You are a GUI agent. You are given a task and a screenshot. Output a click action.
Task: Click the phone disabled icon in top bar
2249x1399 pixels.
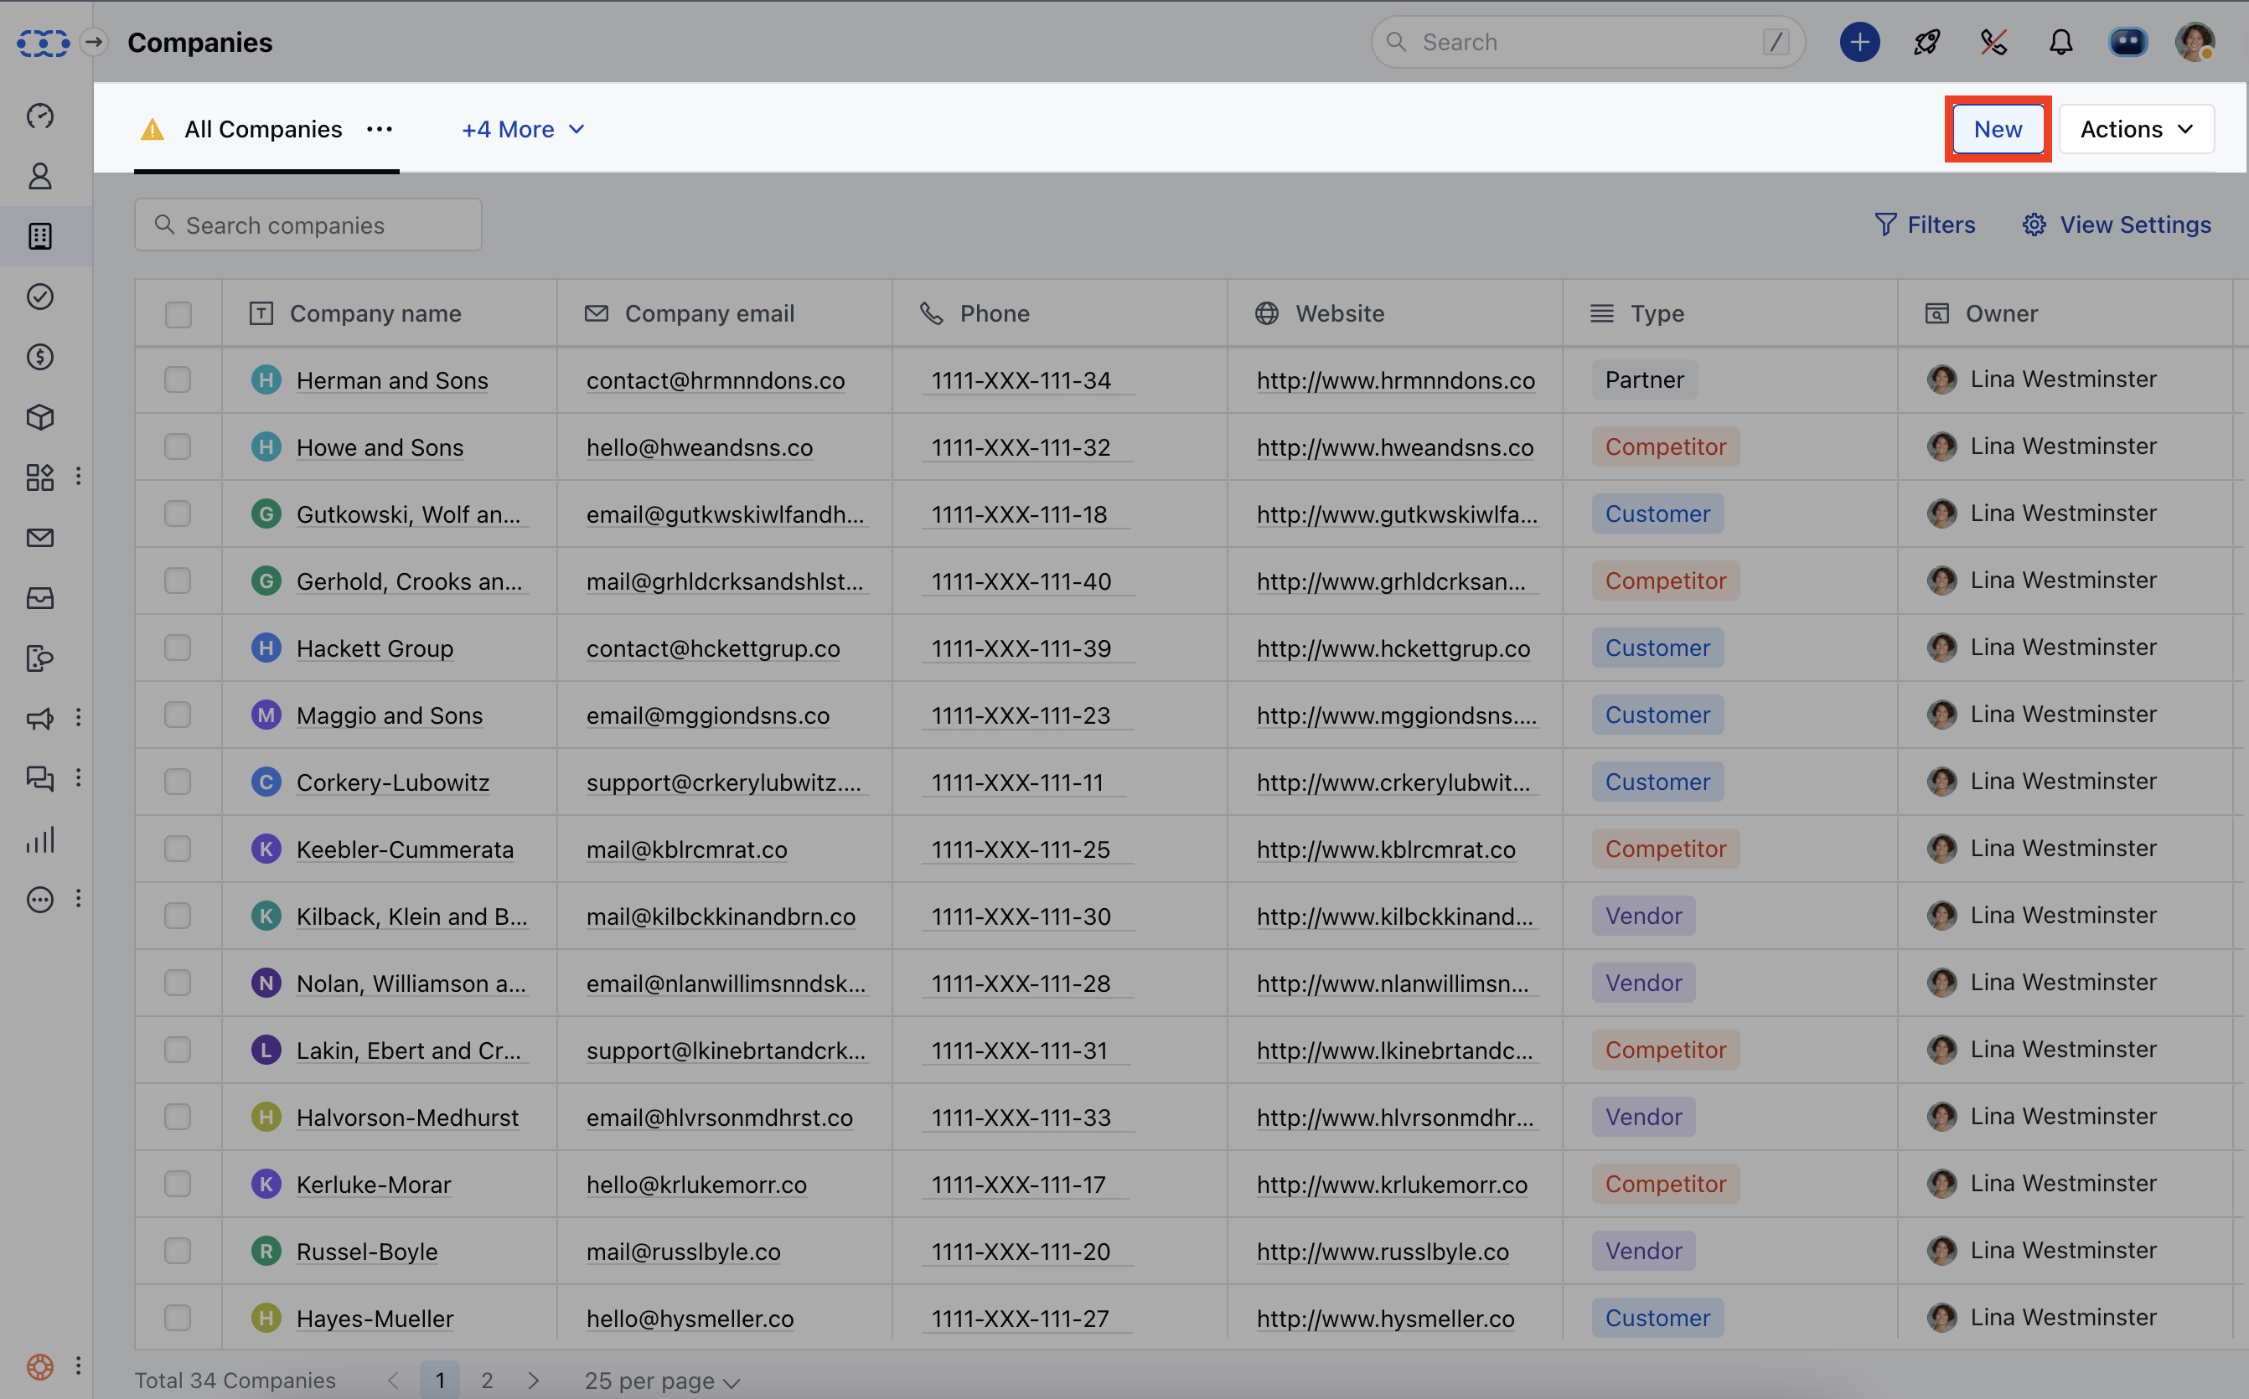[1993, 42]
